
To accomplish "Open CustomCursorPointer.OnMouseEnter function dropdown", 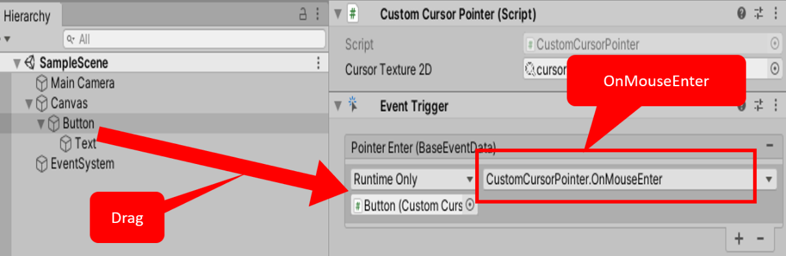I will tap(630, 180).
